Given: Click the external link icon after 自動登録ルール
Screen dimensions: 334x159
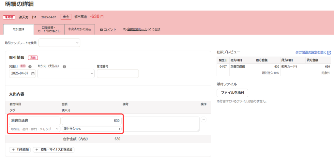Looking at the screenshot, I should [x=149, y=29].
